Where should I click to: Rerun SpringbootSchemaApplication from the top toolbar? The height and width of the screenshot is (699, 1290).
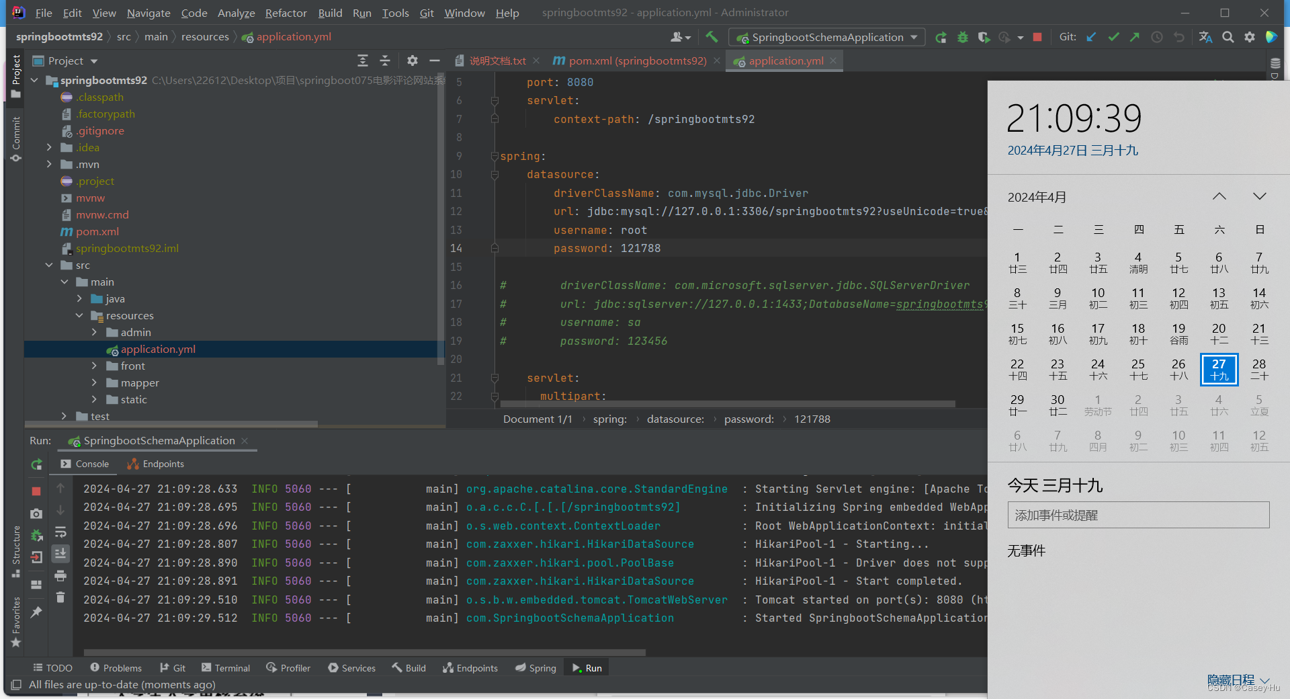click(x=941, y=37)
